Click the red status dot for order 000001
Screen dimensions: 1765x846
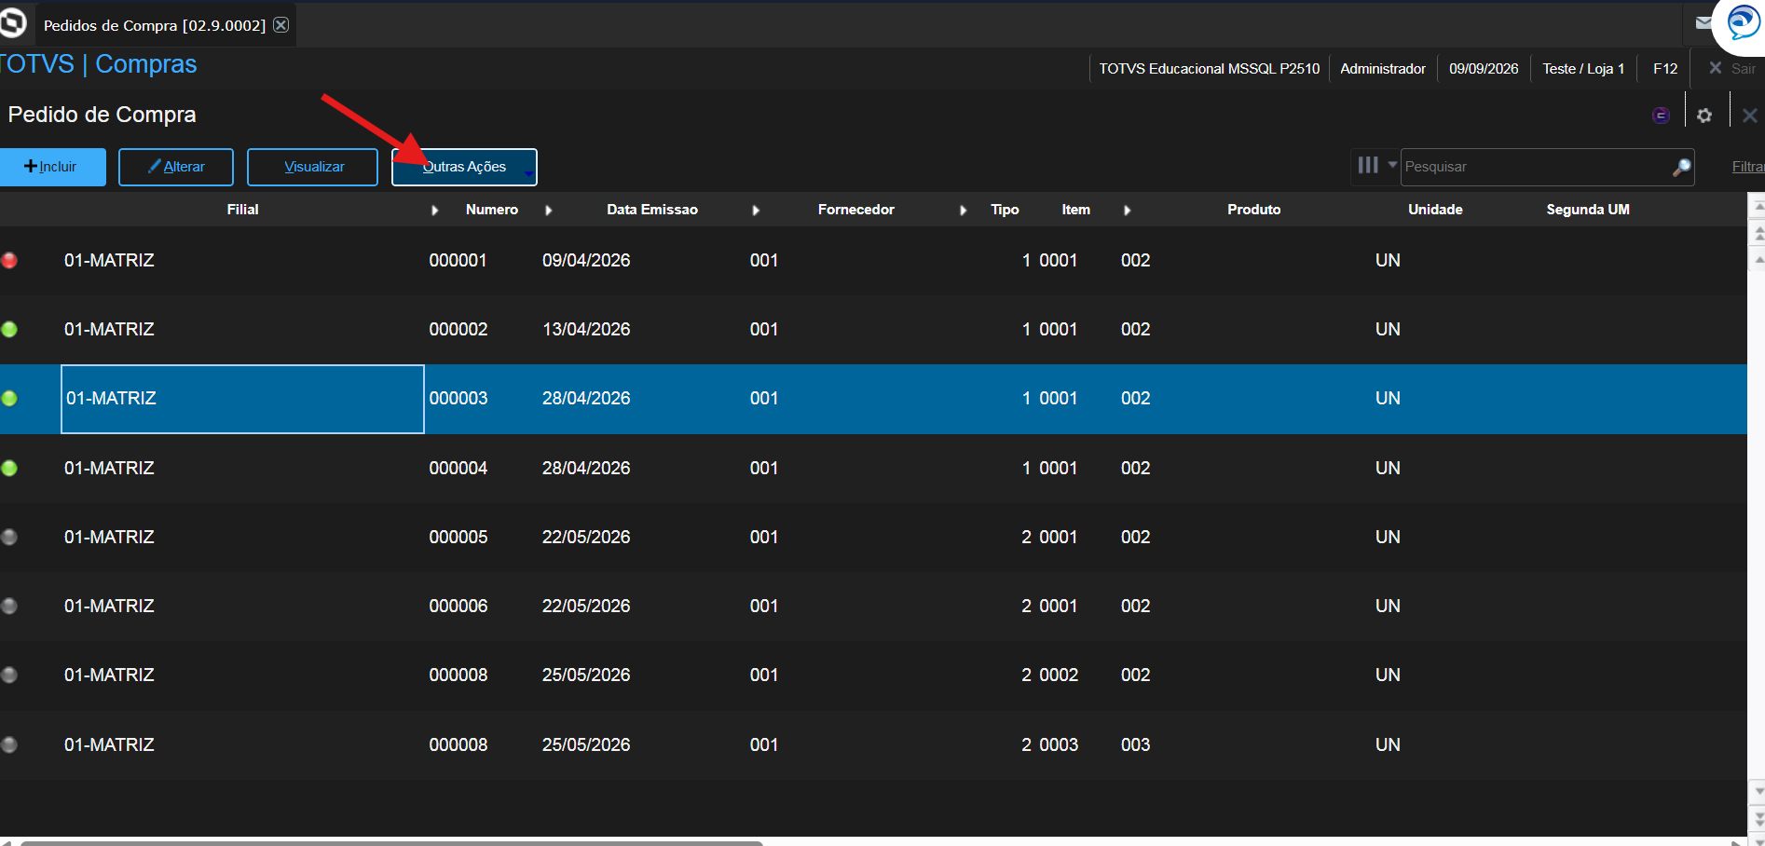[9, 261]
